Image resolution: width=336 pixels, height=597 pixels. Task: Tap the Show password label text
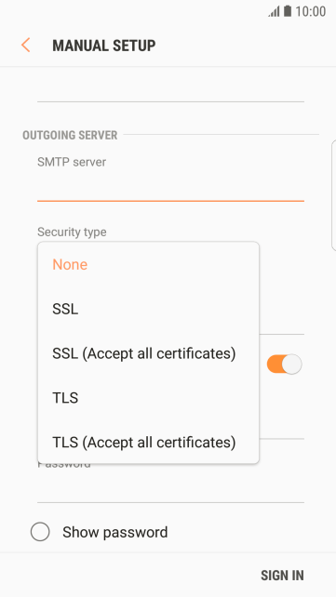[x=115, y=532]
